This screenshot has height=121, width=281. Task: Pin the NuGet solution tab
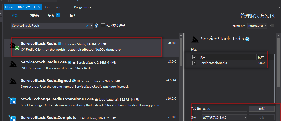pos(35,7)
